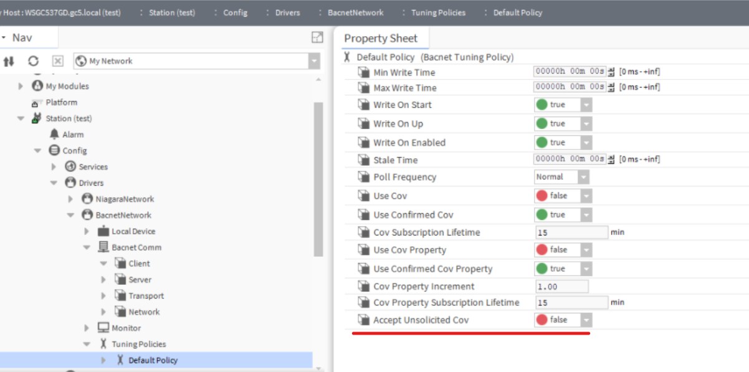Viewport: 749px width, 372px height.
Task: Select the Property Sheet tab
Action: click(x=381, y=38)
